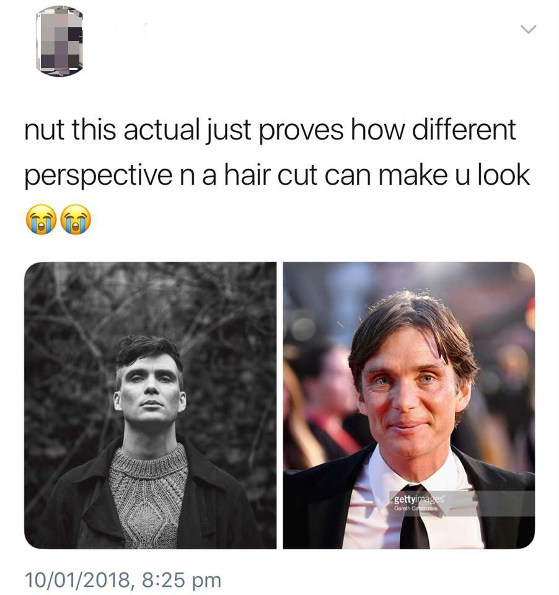Open the color red-carpet photo on the right
The width and height of the screenshot is (559, 595).
point(409,405)
